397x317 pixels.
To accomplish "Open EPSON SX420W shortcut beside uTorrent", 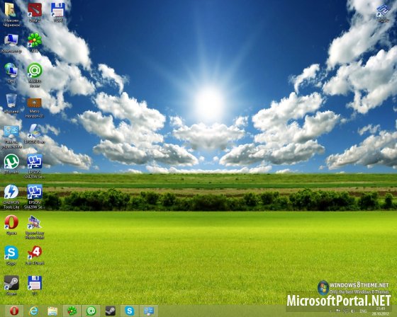I will [x=35, y=166].
